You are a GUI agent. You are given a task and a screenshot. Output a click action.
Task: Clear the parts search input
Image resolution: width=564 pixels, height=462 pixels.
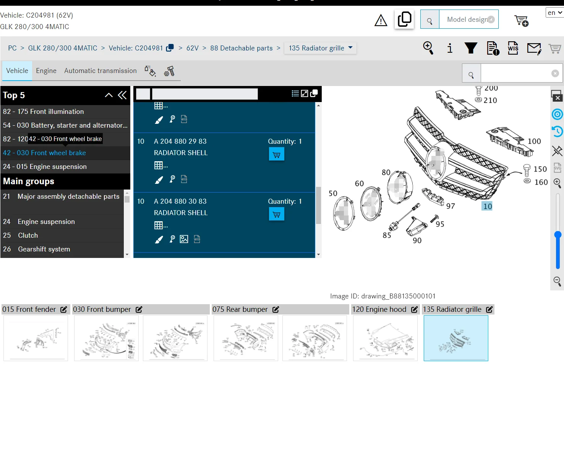[x=555, y=73]
